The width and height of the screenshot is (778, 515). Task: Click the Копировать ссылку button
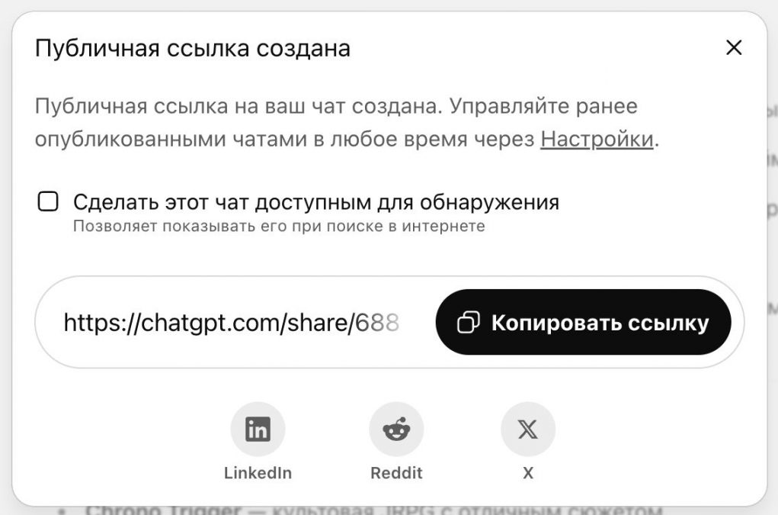coord(583,322)
